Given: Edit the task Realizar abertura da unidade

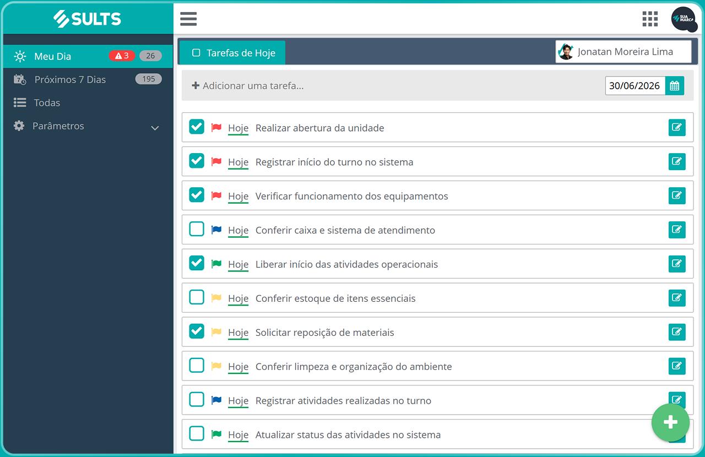Looking at the screenshot, I should (x=677, y=127).
